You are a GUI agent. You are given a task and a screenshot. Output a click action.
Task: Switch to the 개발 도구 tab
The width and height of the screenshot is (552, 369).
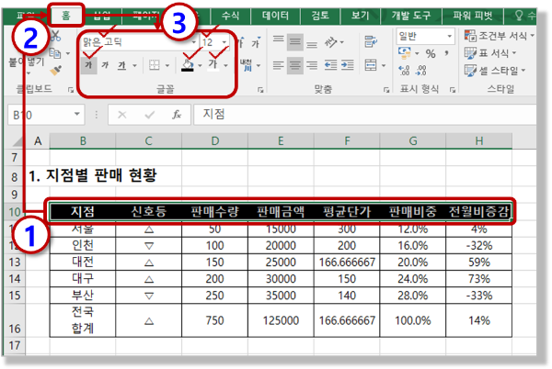click(x=411, y=16)
